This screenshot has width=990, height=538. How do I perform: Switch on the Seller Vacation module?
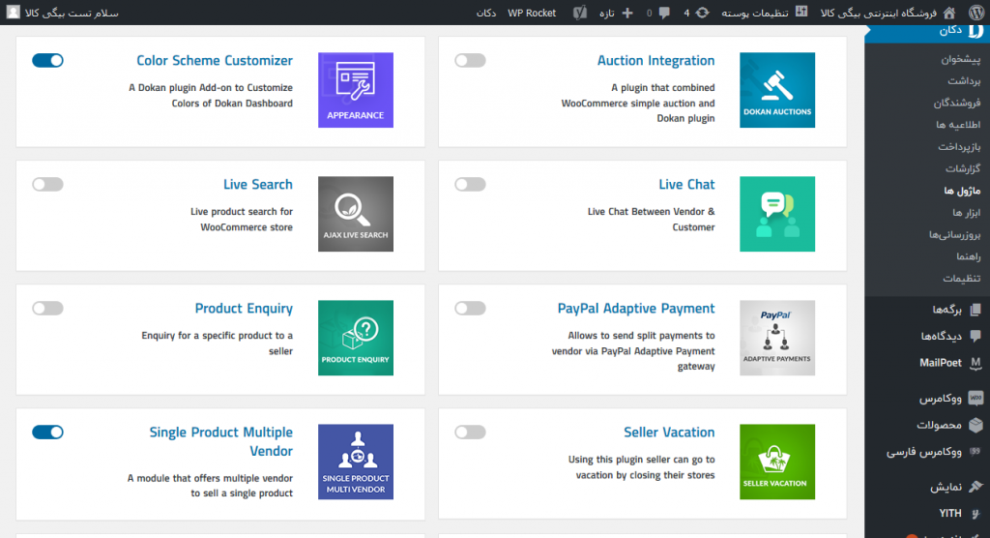click(470, 433)
